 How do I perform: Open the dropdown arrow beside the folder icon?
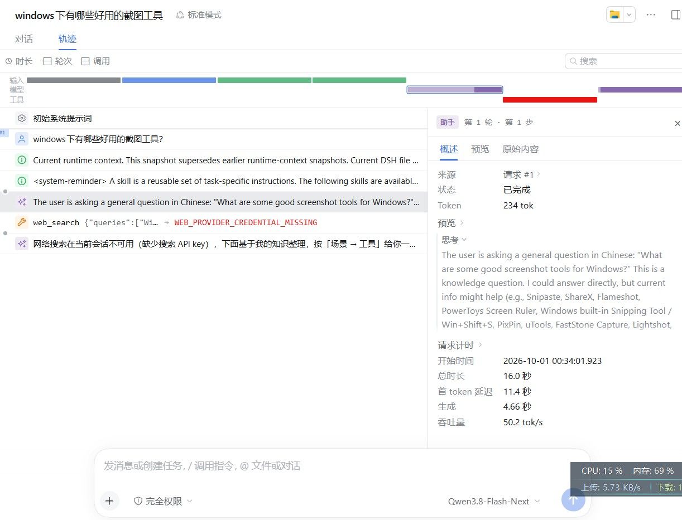coord(630,15)
